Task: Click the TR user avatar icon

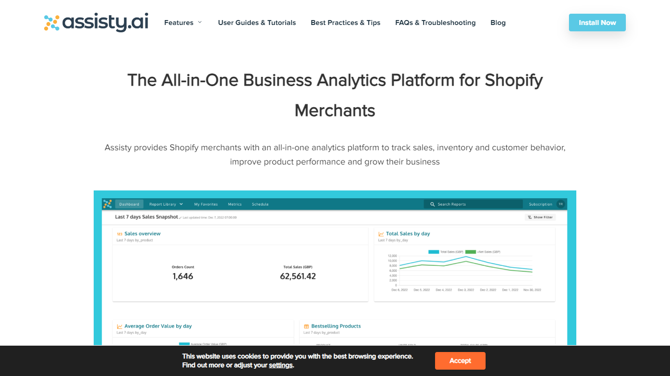Action: tap(560, 204)
